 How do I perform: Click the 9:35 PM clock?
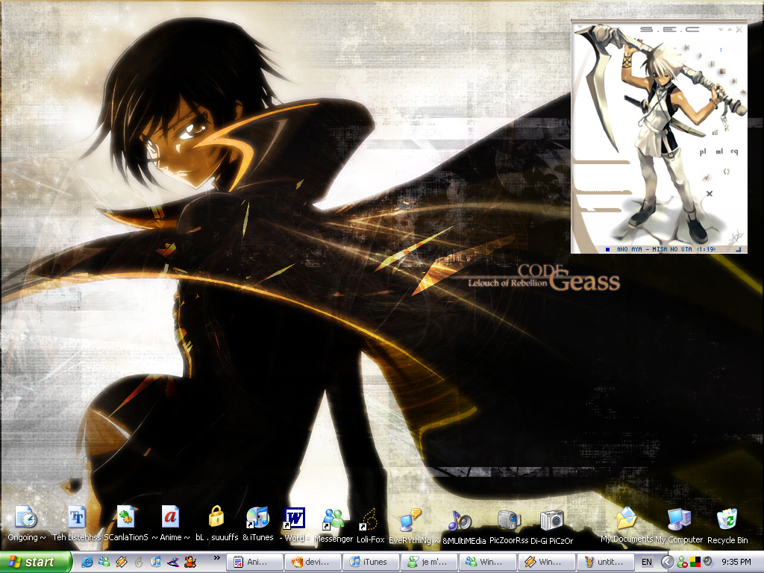736,562
